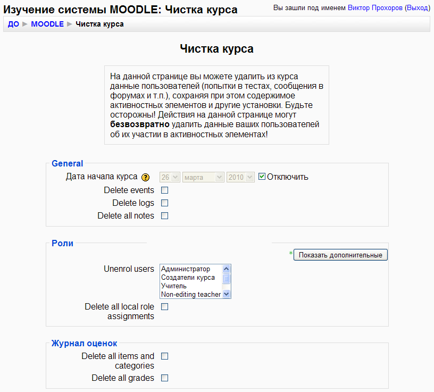Image resolution: width=434 pixels, height=392 pixels.
Task: Select Создатели курса in the roles list
Action: (188, 278)
